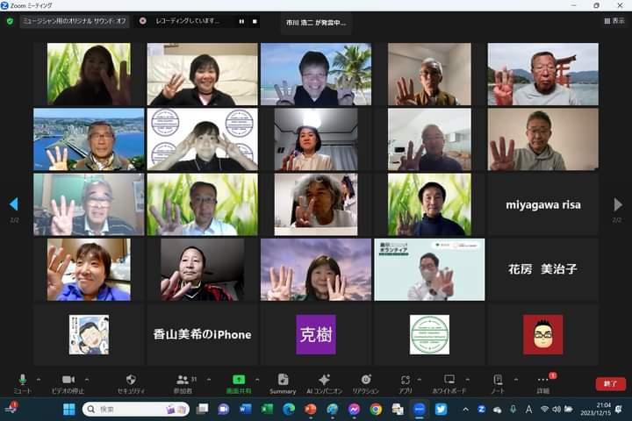Open the Reactions menu
The width and height of the screenshot is (632, 421).
click(x=365, y=382)
